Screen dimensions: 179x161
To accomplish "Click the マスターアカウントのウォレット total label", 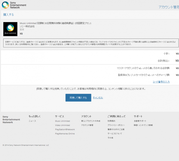I will [143, 68].
